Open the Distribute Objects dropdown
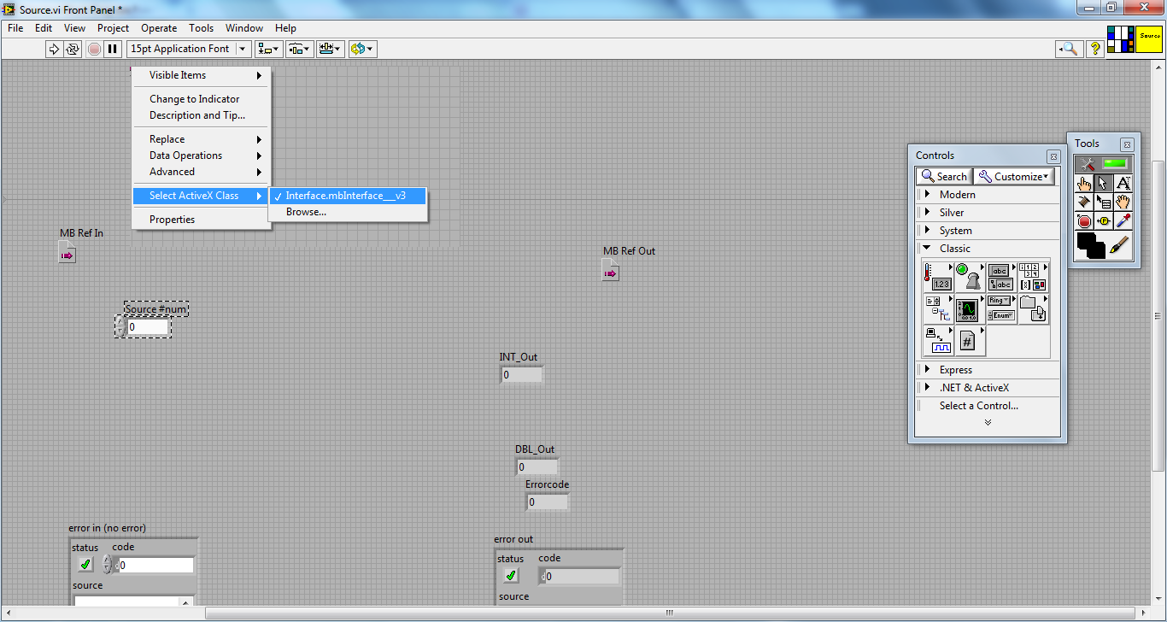 coord(300,49)
